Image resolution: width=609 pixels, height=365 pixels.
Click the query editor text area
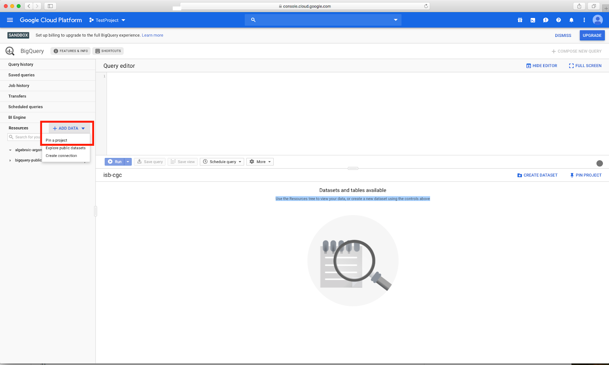(354, 113)
